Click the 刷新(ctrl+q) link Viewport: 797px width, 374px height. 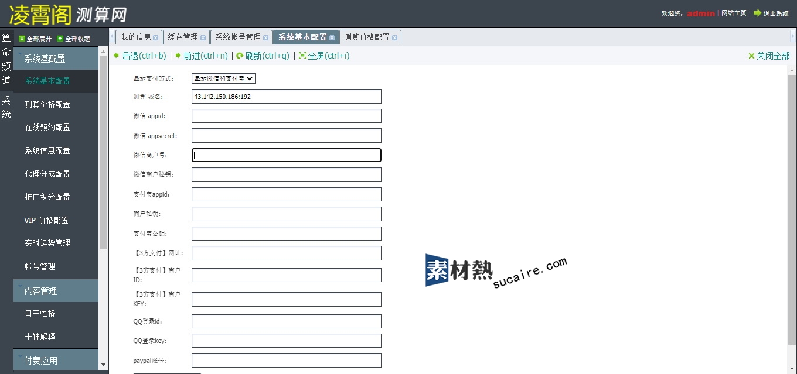point(267,56)
